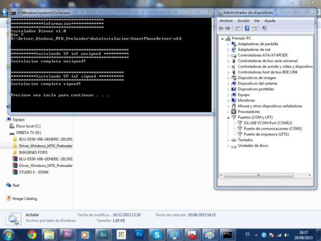The image size is (321, 241).
Task: Open the Windows Start button
Action: click(x=8, y=235)
